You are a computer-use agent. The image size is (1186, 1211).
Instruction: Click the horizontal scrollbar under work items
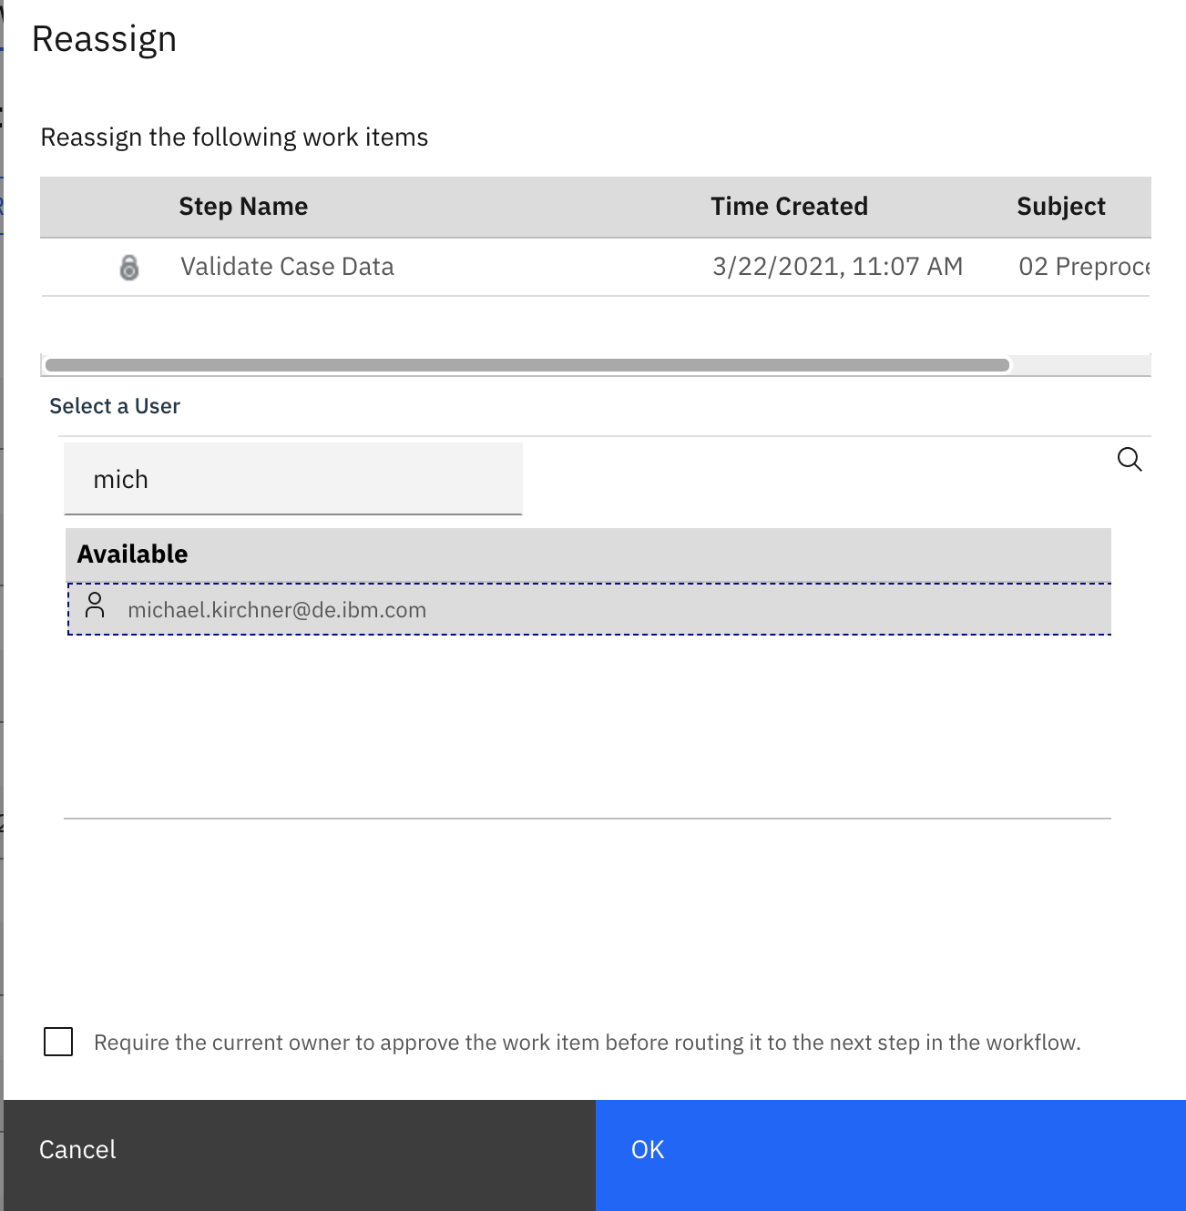point(527,365)
